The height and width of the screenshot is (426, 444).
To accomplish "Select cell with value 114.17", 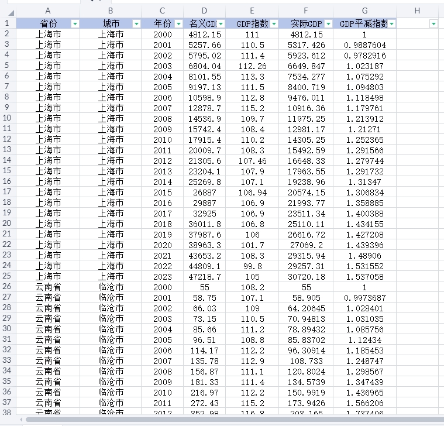I will pos(204,350).
